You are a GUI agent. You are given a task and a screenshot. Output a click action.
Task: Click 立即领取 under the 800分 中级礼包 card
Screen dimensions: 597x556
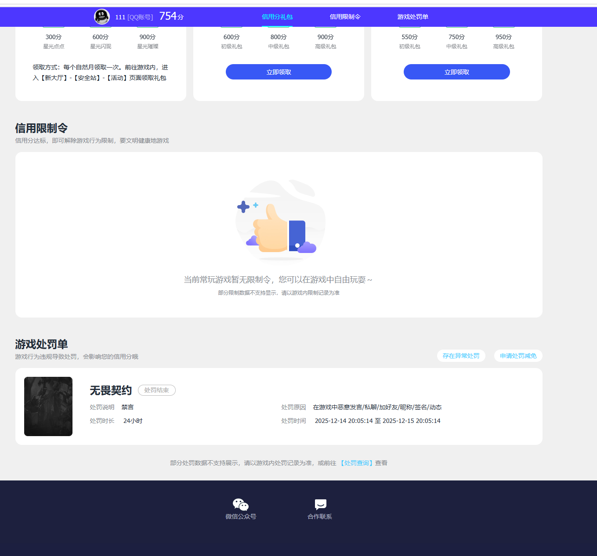[279, 72]
